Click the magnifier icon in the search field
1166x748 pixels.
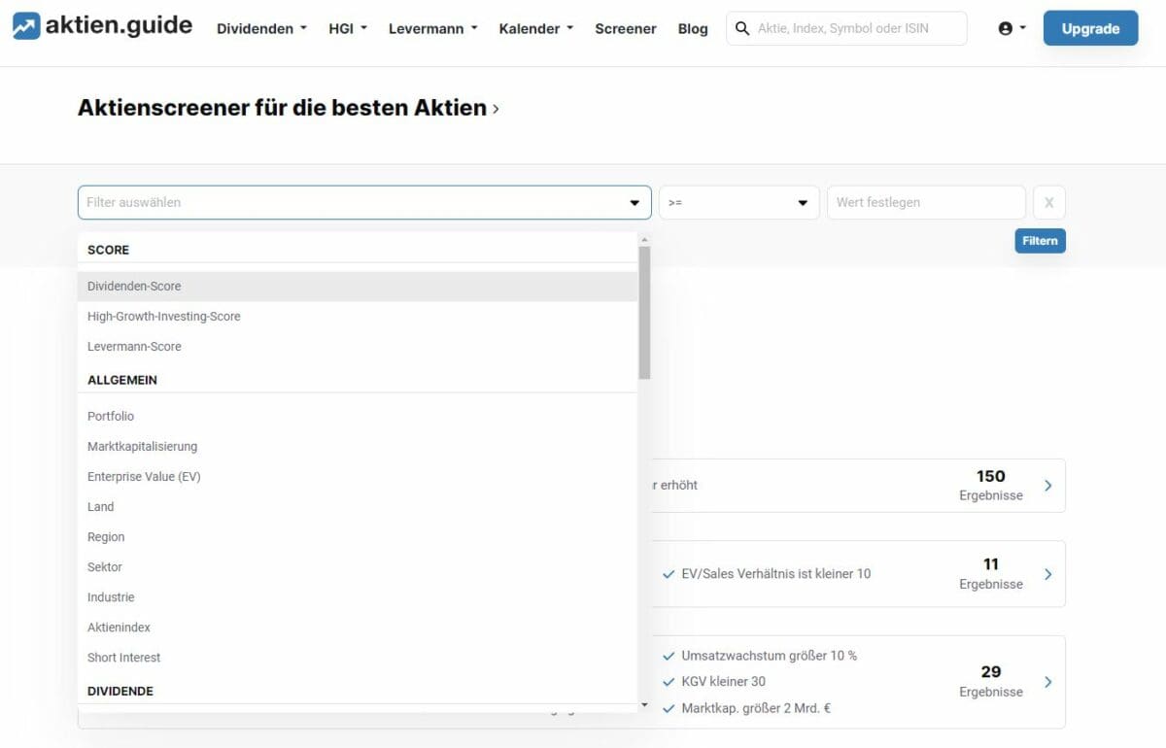click(x=742, y=28)
